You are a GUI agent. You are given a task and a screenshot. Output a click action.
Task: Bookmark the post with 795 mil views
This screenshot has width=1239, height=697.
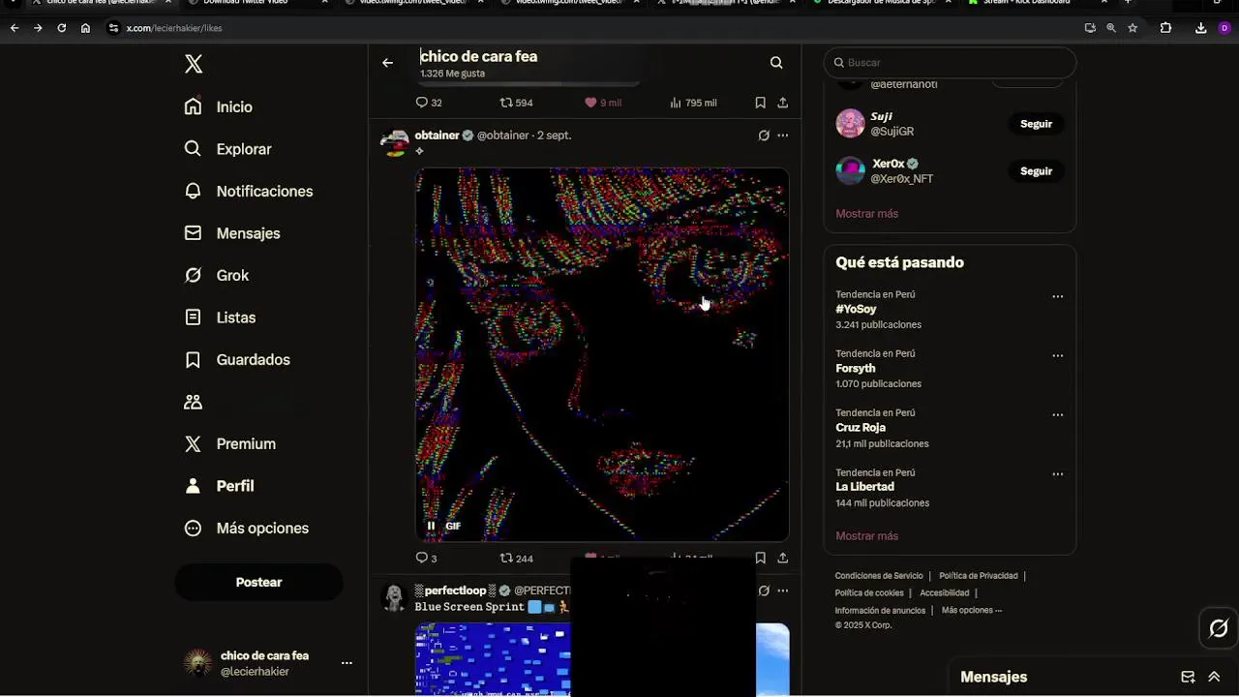(x=761, y=103)
